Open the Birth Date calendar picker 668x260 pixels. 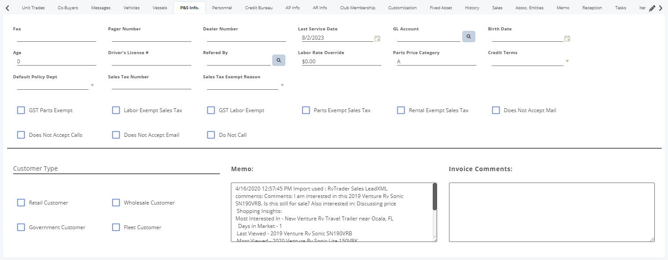(x=567, y=39)
